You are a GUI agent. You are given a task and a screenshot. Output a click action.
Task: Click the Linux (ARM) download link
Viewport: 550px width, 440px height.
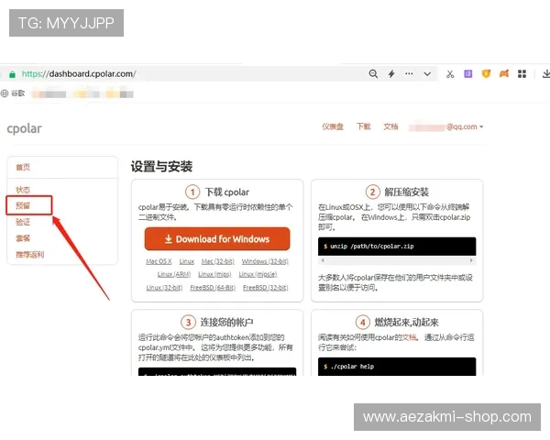pyautogui.click(x=174, y=274)
